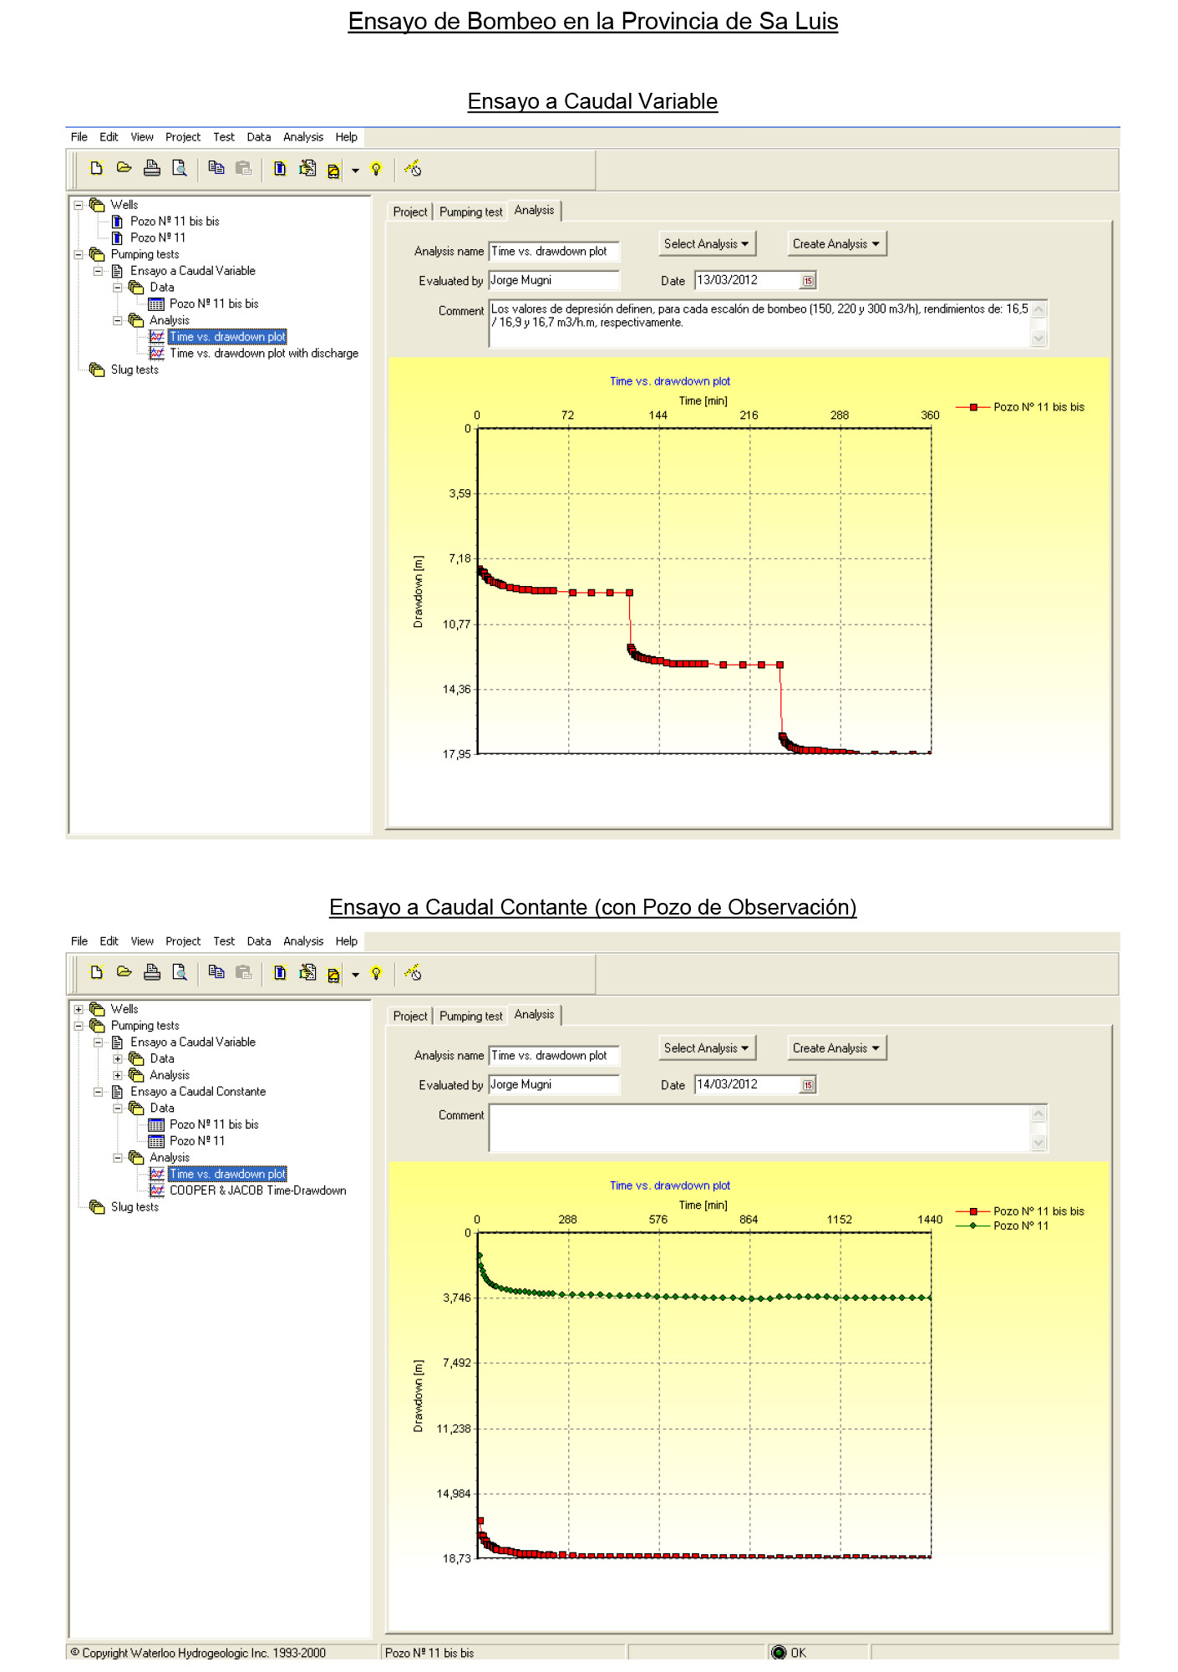1178x1672 pixels.
Task: Select Time vs. drawdown plot with discharge
Action: click(x=264, y=354)
